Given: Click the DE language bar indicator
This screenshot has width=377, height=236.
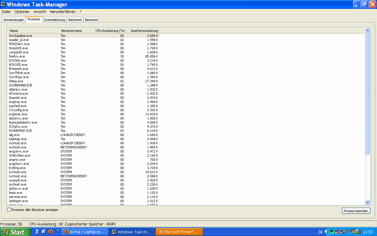Looking at the screenshot, I should 320,232.
